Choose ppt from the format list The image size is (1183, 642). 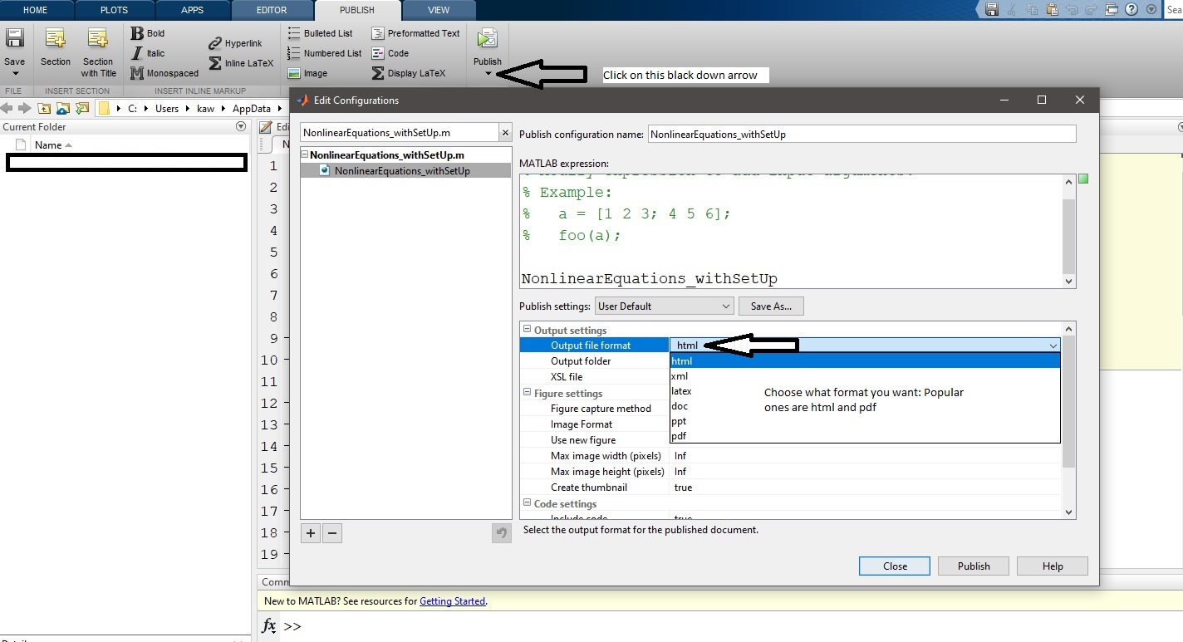pos(865,421)
